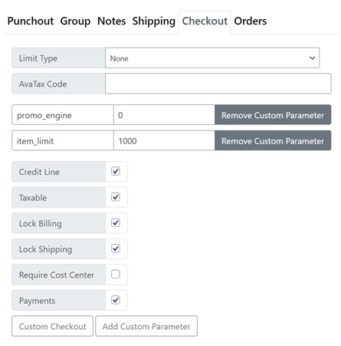This screenshot has width=341, height=346.
Task: Select the Shipping tab
Action: pos(154,21)
